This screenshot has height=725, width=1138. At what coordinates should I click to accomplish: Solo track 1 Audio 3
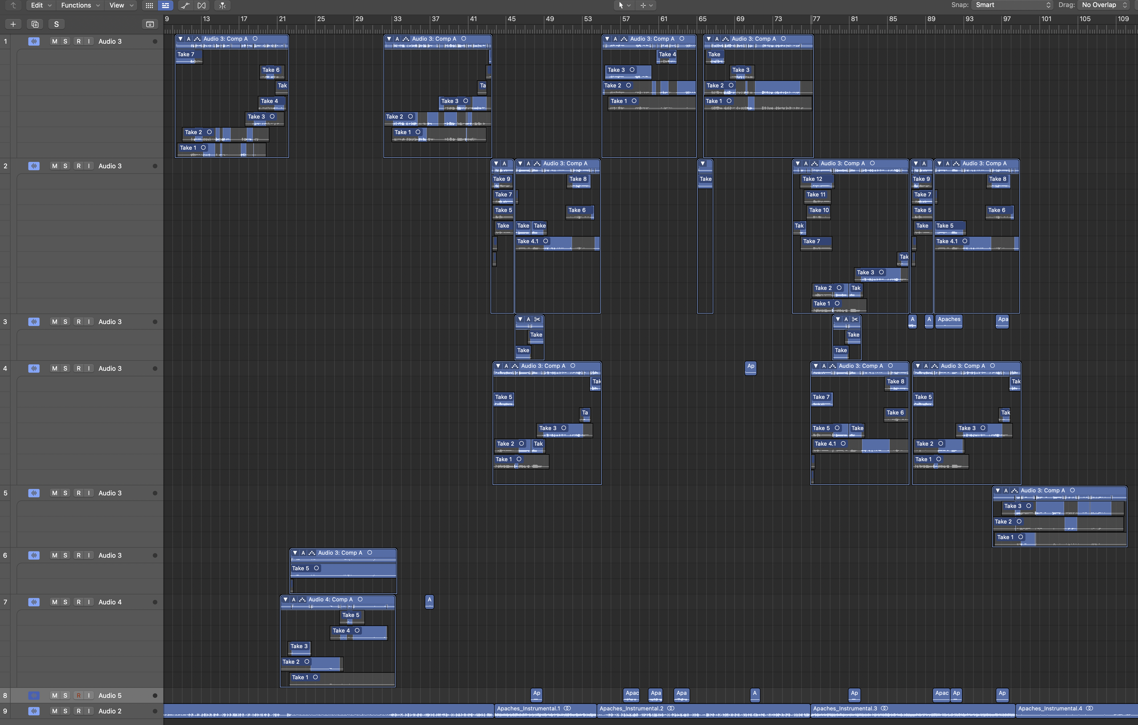[x=65, y=41]
